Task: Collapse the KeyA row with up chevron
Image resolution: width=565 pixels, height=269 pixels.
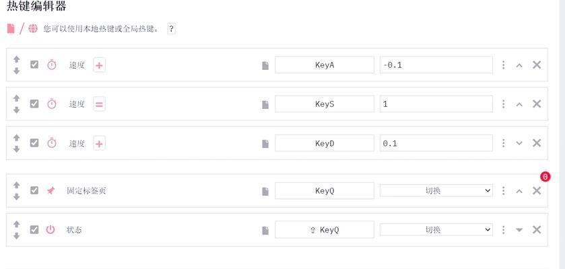Action: 519,65
